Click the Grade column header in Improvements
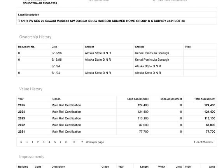 pos(105,167)
